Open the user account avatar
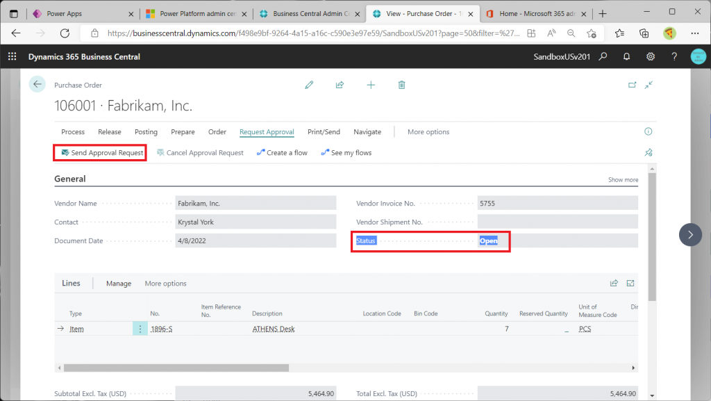This screenshot has height=401, width=711. [698, 57]
